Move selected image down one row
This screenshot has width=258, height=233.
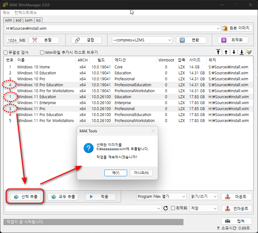(x=234, y=52)
